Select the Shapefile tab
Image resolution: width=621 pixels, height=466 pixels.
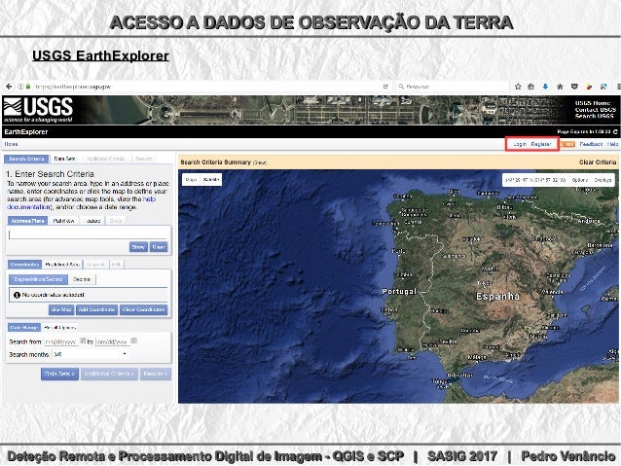click(x=95, y=264)
